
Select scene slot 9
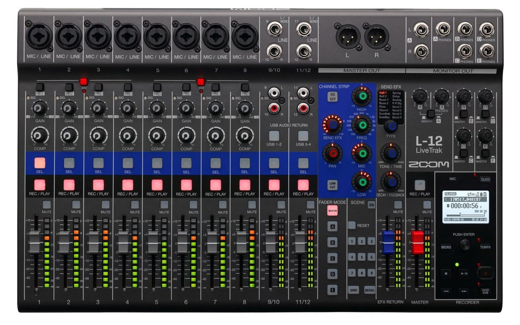(x=371, y=273)
